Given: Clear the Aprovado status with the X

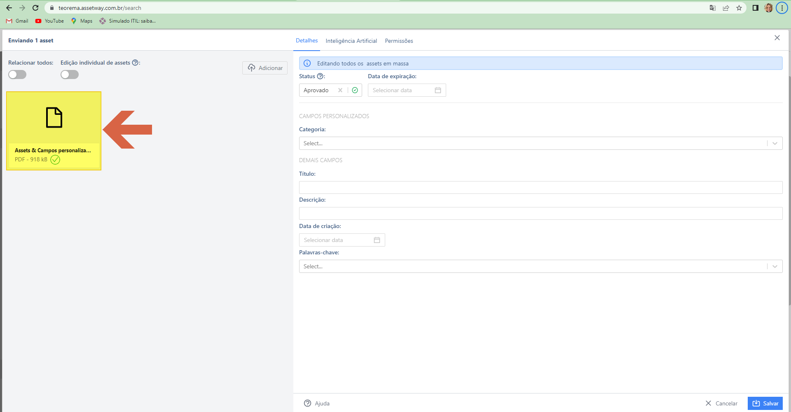Looking at the screenshot, I should 340,90.
